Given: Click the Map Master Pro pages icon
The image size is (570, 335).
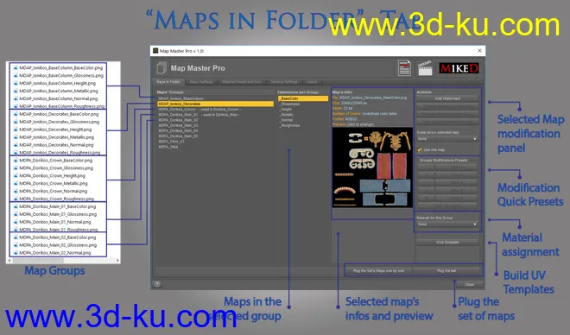Looking at the screenshot, I should [x=161, y=68].
